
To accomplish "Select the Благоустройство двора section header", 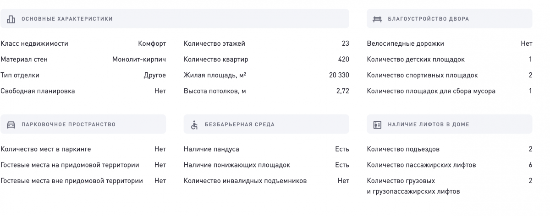I will click(450, 19).
